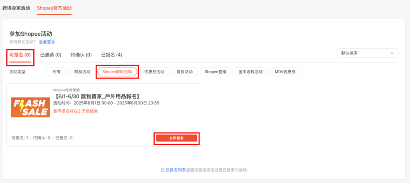This screenshot has width=411, height=184.
Task: Click the 立即报名 button
Action: point(176,138)
